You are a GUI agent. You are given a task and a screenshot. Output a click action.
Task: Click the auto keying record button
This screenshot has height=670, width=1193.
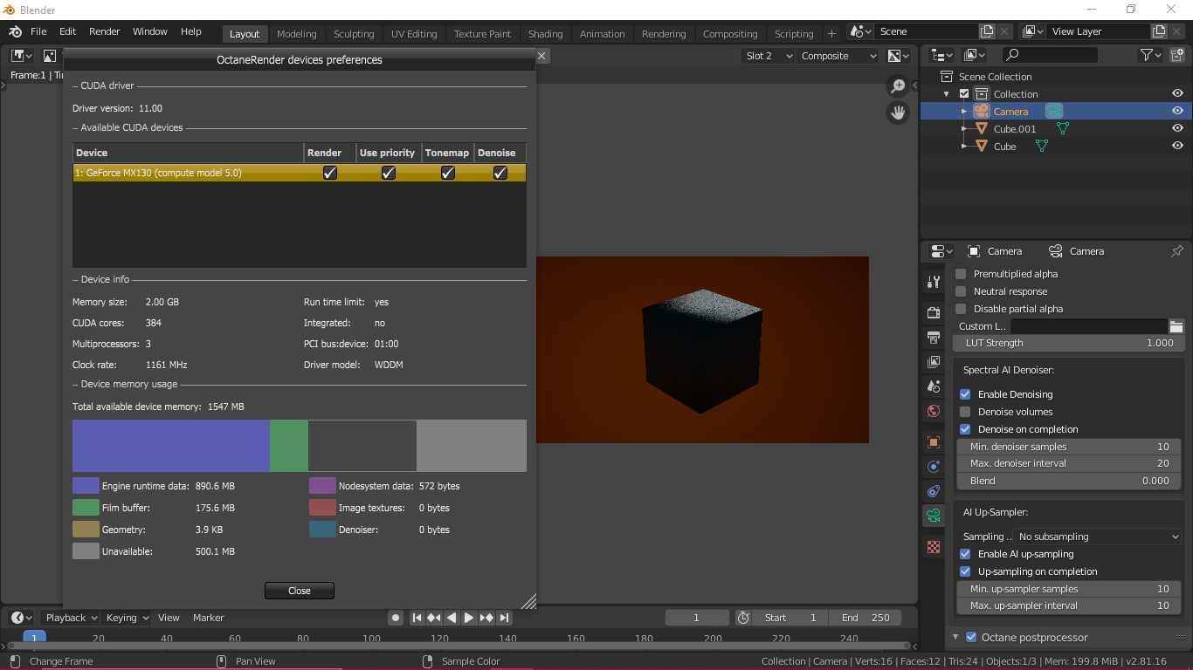tap(396, 618)
